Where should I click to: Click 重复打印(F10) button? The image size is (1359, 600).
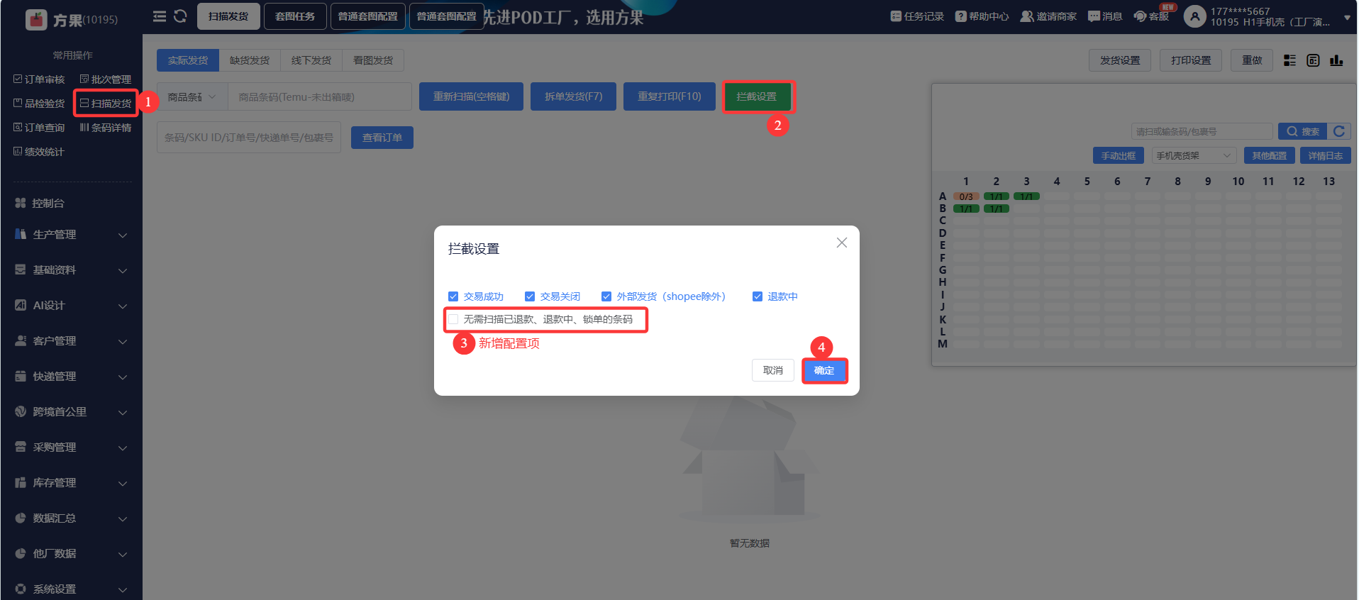coord(670,96)
